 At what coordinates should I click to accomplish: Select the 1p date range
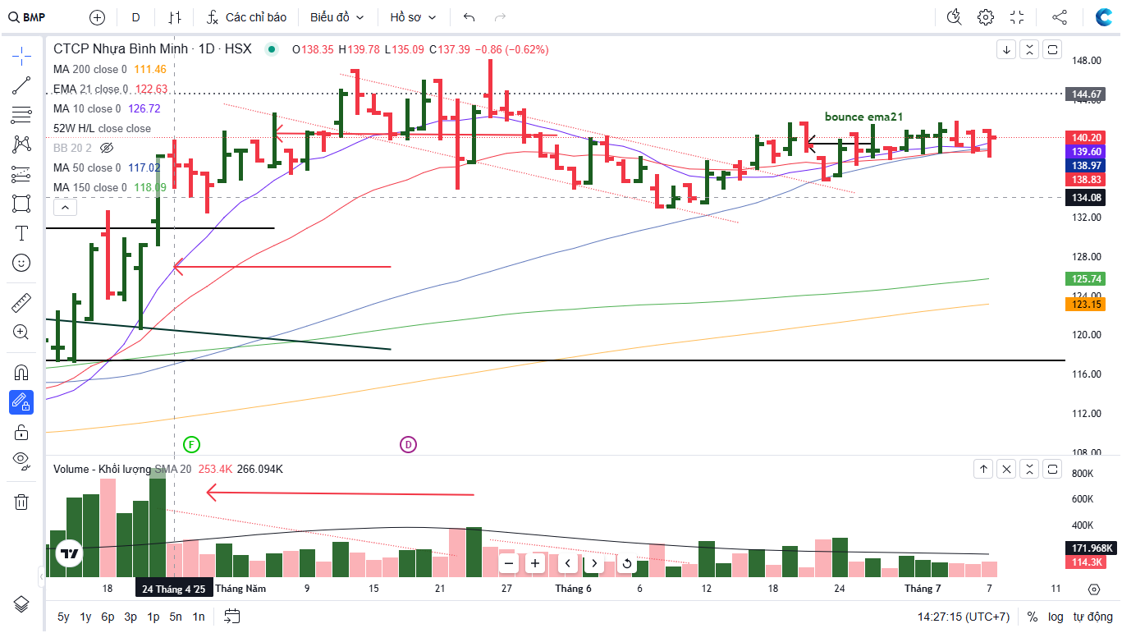point(153,617)
